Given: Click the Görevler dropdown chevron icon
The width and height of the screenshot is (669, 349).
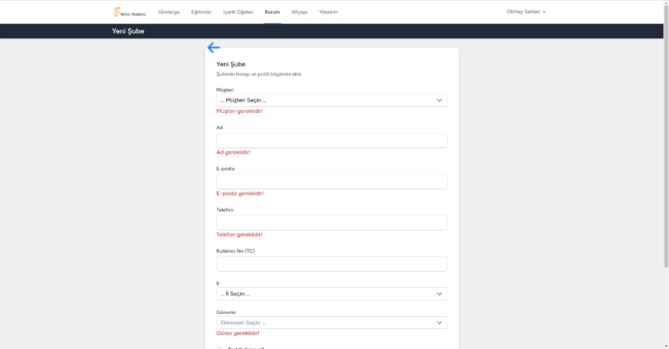Looking at the screenshot, I should click(439, 323).
